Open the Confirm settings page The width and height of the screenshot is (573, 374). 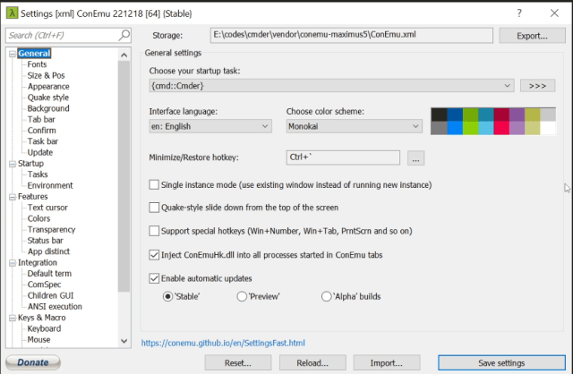tap(42, 131)
